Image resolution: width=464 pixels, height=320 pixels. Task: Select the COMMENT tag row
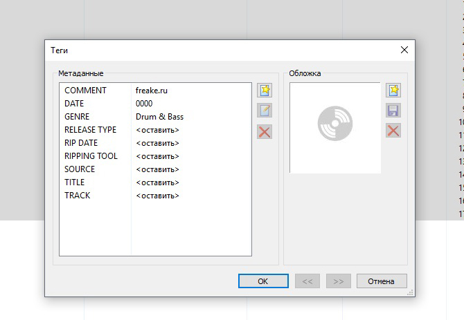tap(155, 91)
